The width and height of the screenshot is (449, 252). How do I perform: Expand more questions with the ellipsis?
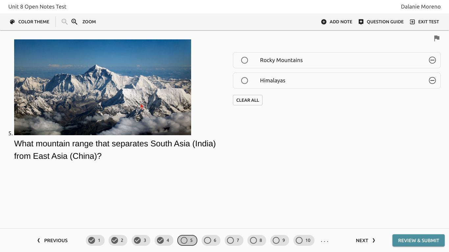click(x=324, y=241)
